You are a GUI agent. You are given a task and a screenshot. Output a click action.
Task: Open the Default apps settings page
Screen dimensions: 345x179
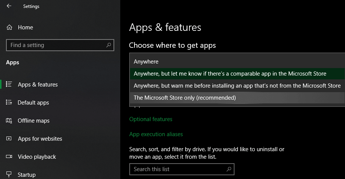(33, 103)
